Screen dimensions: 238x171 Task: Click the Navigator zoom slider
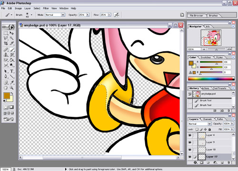coord(216,49)
